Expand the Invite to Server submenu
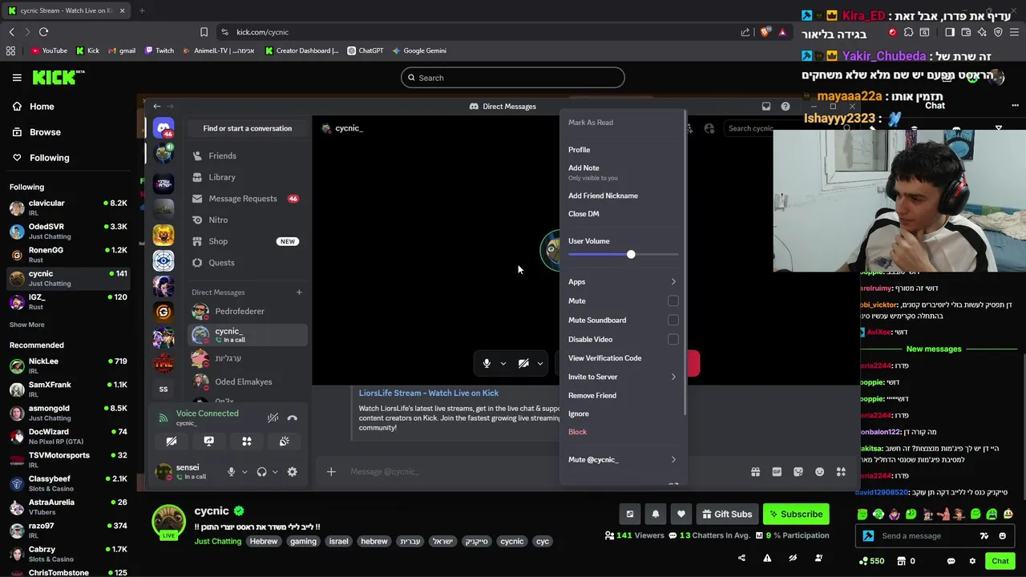Image resolution: width=1026 pixels, height=577 pixels. [x=623, y=377]
